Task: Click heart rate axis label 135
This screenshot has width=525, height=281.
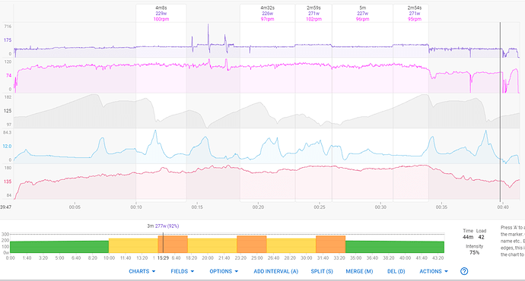Action: point(8,182)
